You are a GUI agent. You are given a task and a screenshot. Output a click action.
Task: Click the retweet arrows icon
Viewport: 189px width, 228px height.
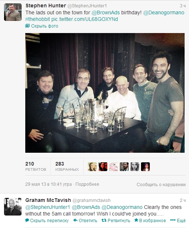104,220
